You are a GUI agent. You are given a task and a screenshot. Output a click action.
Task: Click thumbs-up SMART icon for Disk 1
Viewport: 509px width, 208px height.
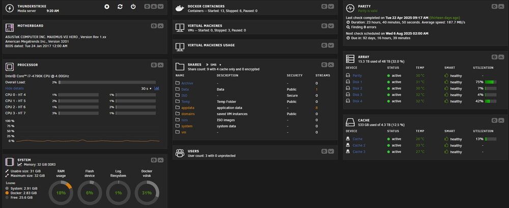coord(446,82)
